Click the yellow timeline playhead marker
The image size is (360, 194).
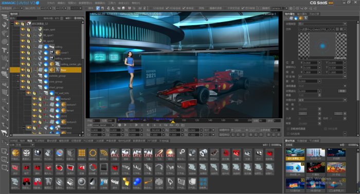click(173, 122)
